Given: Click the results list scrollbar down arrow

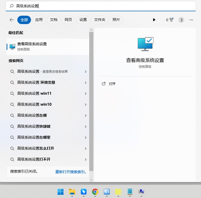Looking at the screenshot, I should point(91,180).
